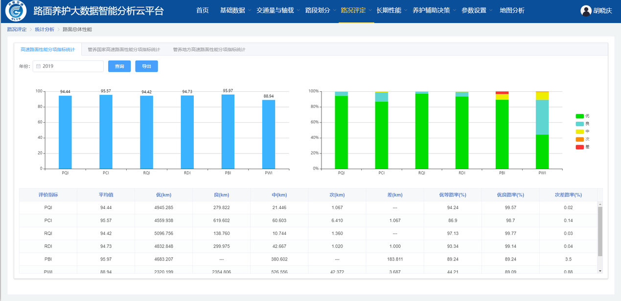Click 路况评定 breadcrumb link
Image resolution: width=621 pixels, height=301 pixels.
point(17,30)
